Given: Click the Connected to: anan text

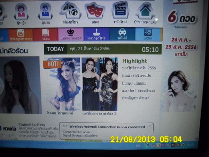Looking at the screenshot, I should [x=76, y=132].
